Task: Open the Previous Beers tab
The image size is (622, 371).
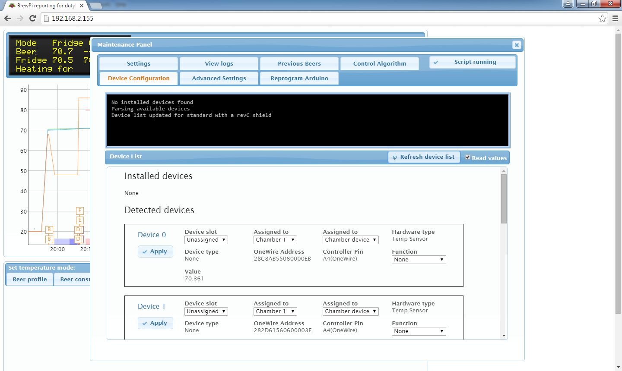Action: point(299,63)
